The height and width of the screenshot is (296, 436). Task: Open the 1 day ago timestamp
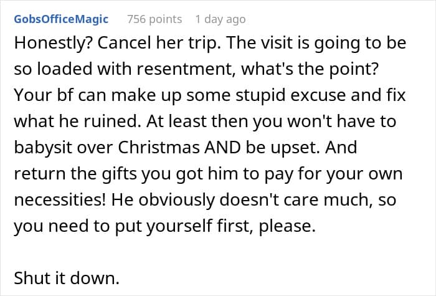point(220,19)
